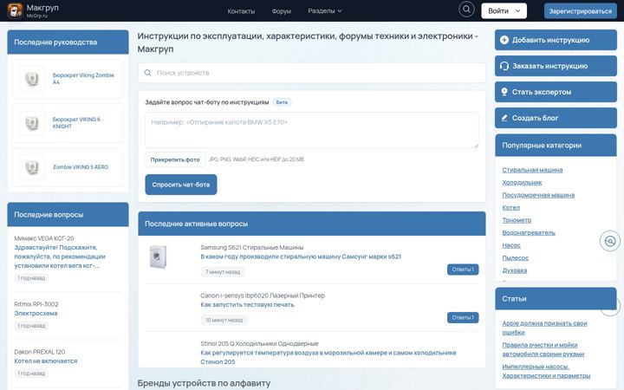Click the Прикрепить фото button
624x390 pixels.
pos(175,159)
